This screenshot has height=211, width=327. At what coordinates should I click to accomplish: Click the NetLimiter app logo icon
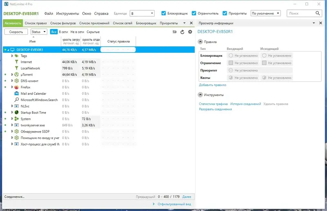pyautogui.click(x=7, y=4)
